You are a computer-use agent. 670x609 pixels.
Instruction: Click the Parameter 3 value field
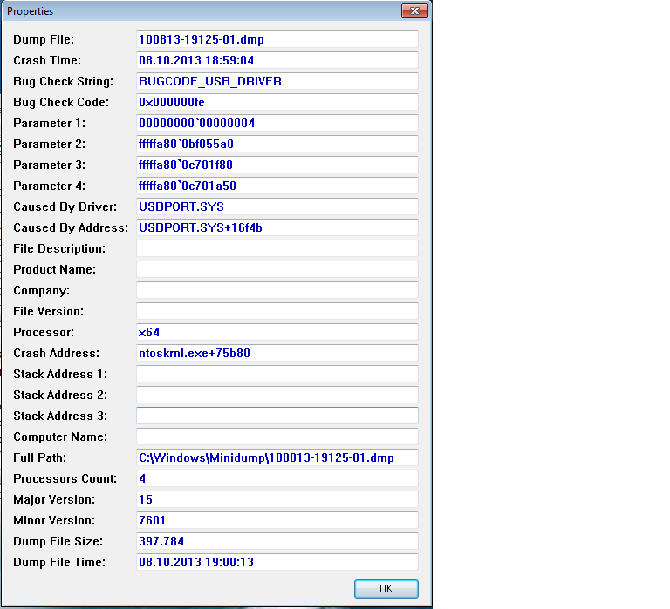coord(277,165)
